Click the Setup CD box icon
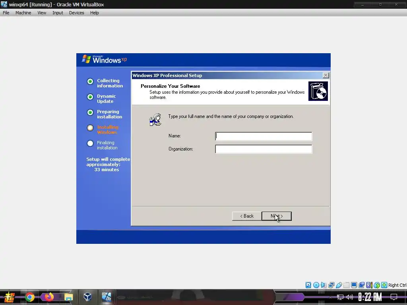This screenshot has width=407, height=305. (318, 91)
